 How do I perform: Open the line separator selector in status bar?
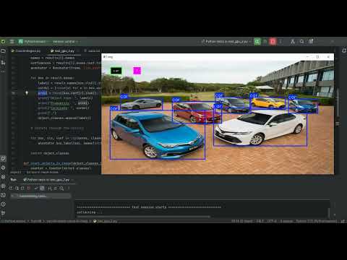(x=260, y=221)
